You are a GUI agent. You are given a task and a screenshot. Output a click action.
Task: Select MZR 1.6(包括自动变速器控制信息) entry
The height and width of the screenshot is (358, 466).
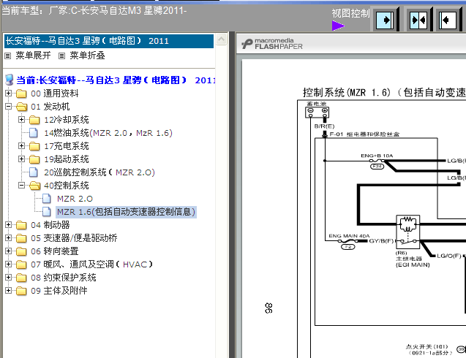click(126, 212)
